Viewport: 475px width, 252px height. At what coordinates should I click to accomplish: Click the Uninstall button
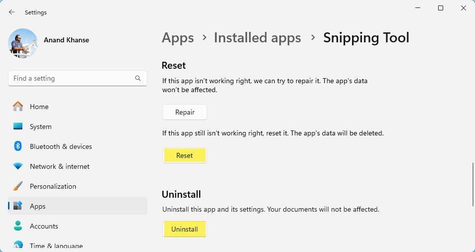tap(185, 229)
